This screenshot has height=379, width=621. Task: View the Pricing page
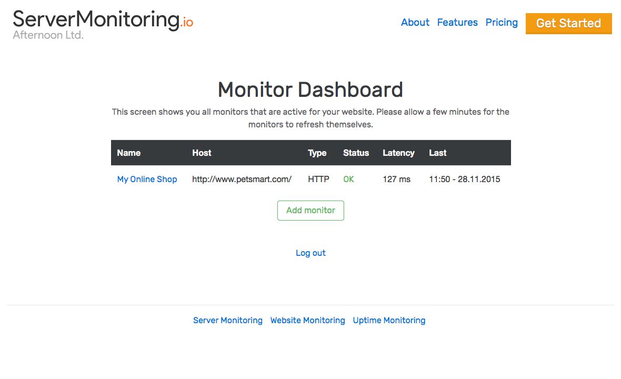tap(501, 22)
